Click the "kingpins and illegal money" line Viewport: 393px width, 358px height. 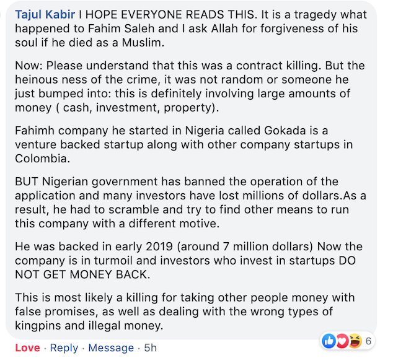point(89,326)
